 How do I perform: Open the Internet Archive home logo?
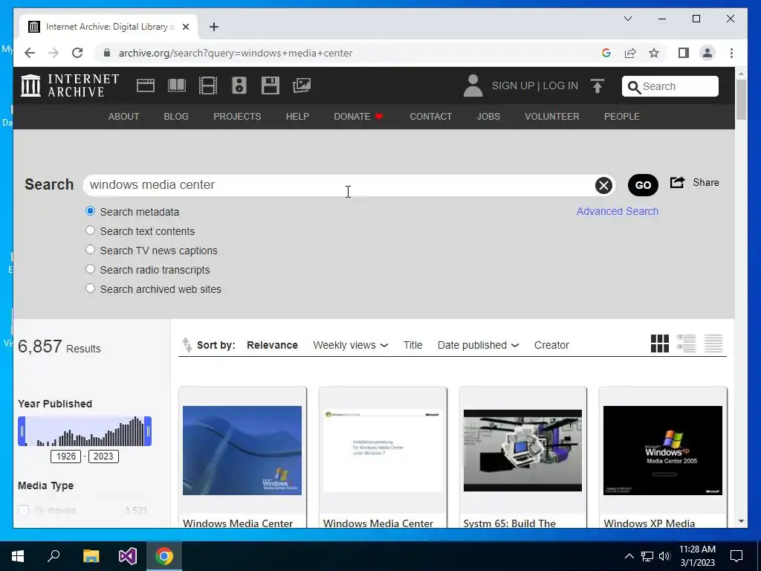[70, 86]
